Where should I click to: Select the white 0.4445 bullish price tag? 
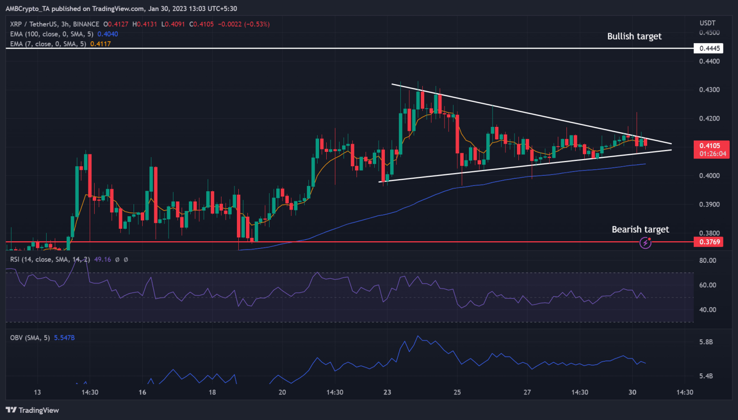coord(708,48)
